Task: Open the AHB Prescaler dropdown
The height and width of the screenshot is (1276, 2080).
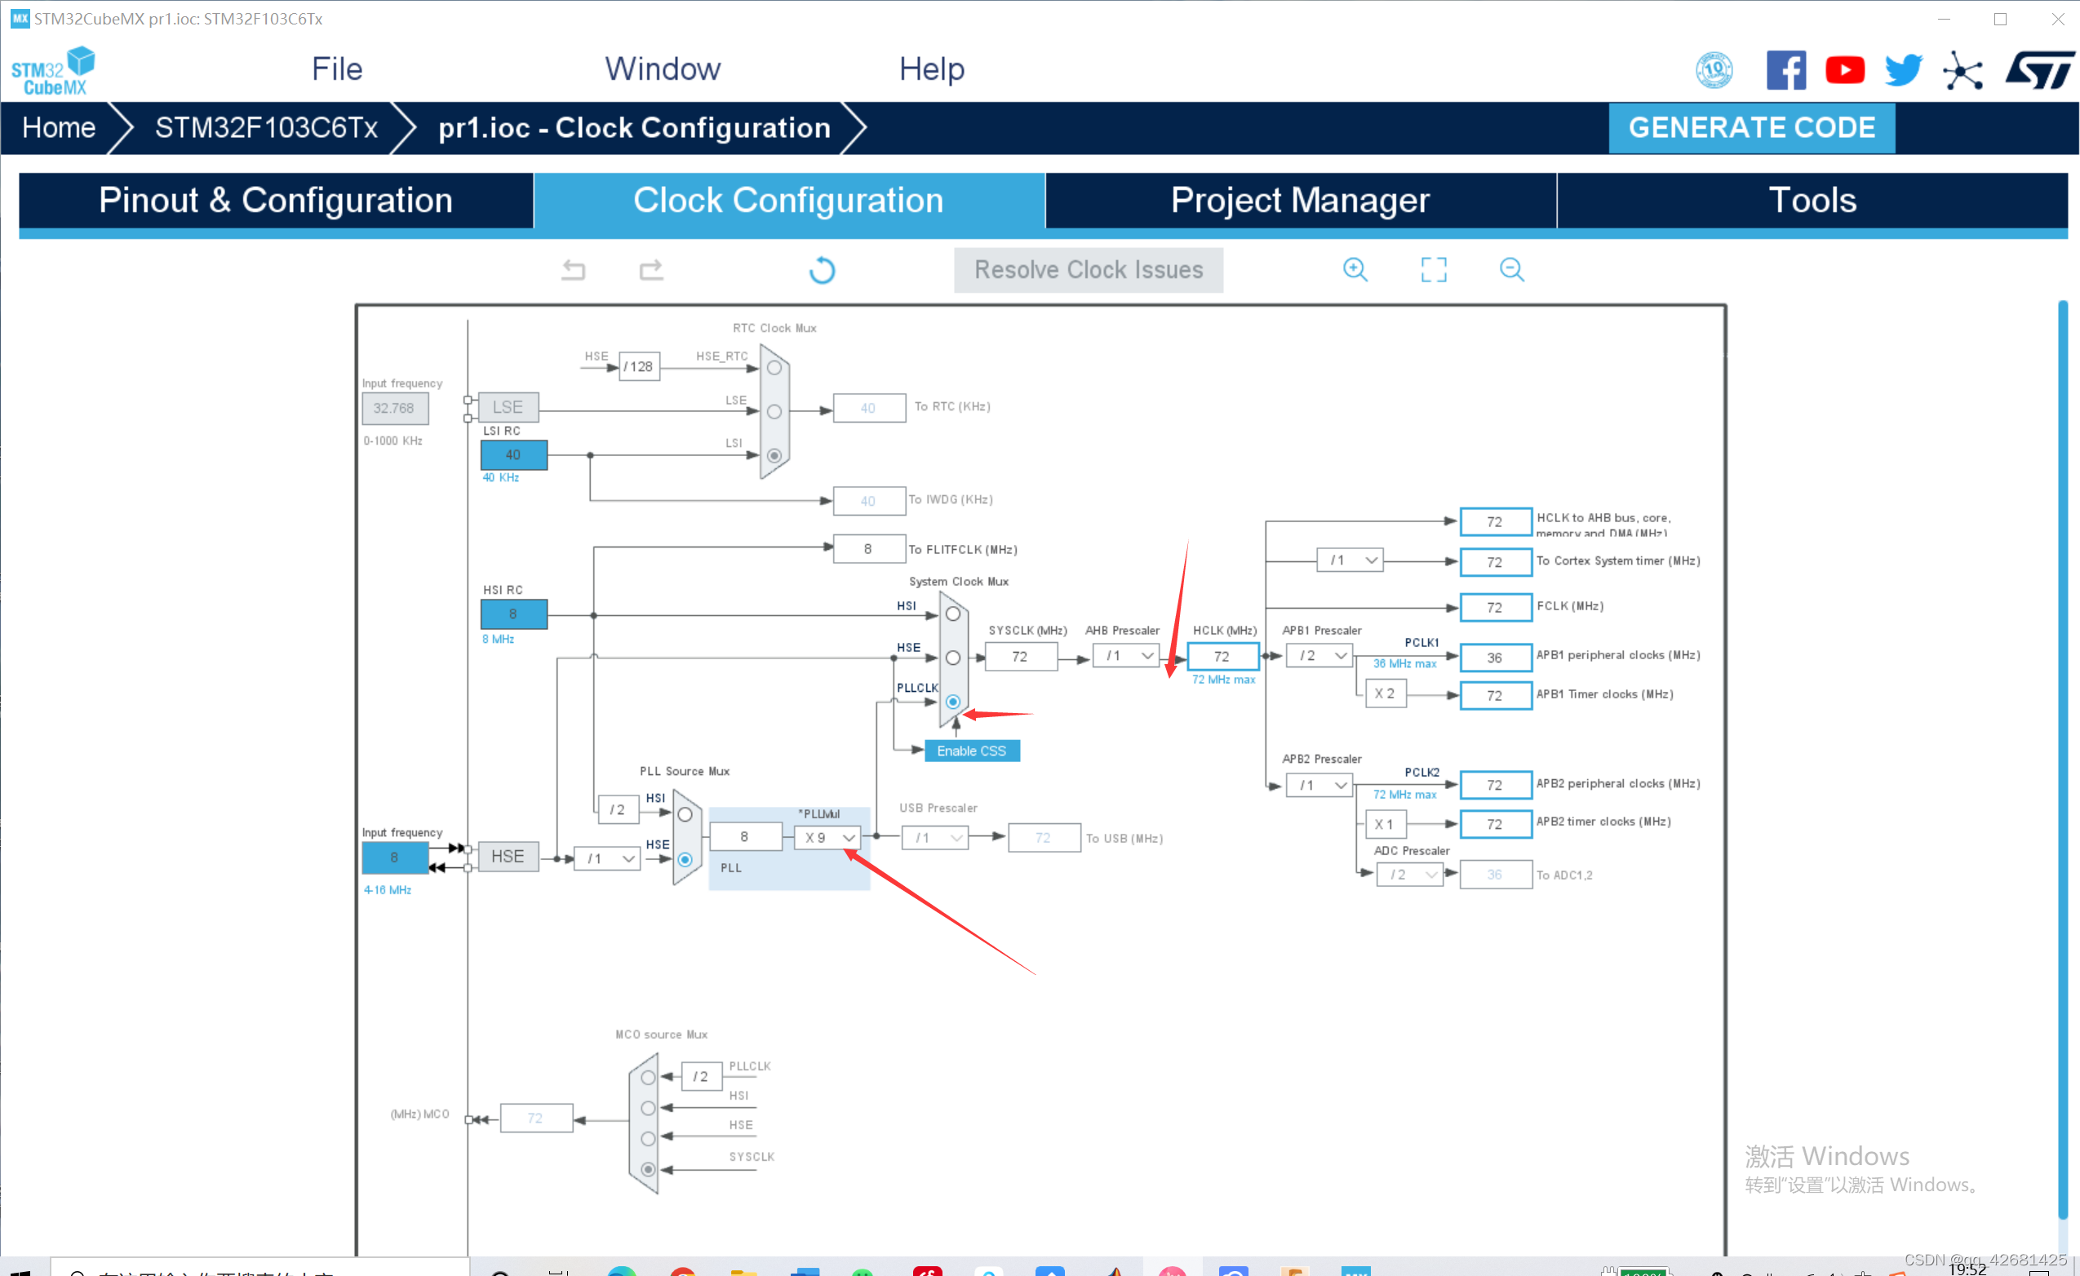Action: 1126,656
